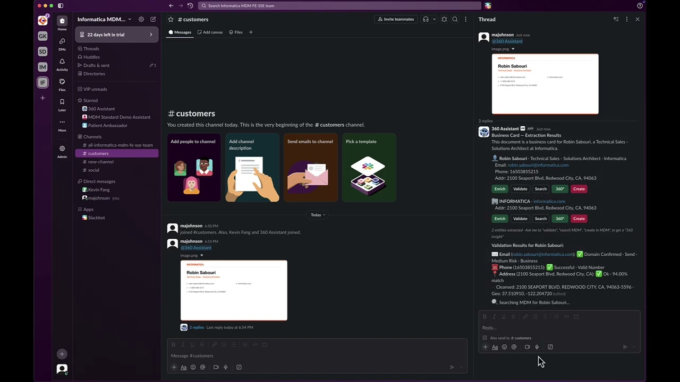Open Add people to channel card

(194, 168)
